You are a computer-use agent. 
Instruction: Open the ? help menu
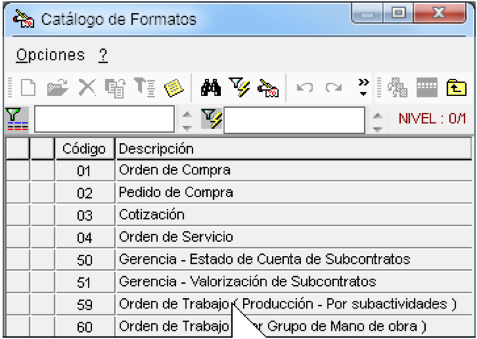pos(103,55)
